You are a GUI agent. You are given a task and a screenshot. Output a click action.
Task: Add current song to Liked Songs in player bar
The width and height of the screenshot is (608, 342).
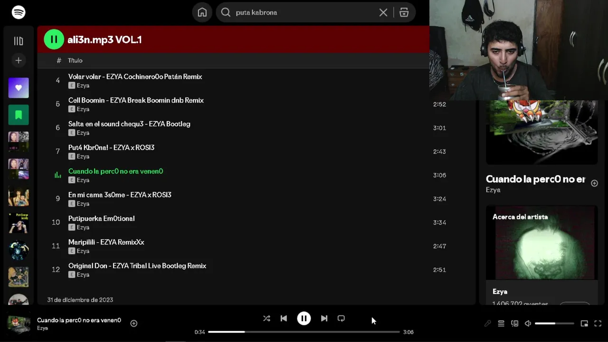(x=134, y=323)
